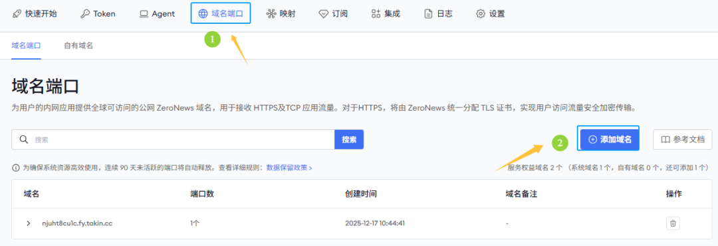Open the 映射 mapping section
The height and width of the screenshot is (246, 718).
click(x=281, y=14)
